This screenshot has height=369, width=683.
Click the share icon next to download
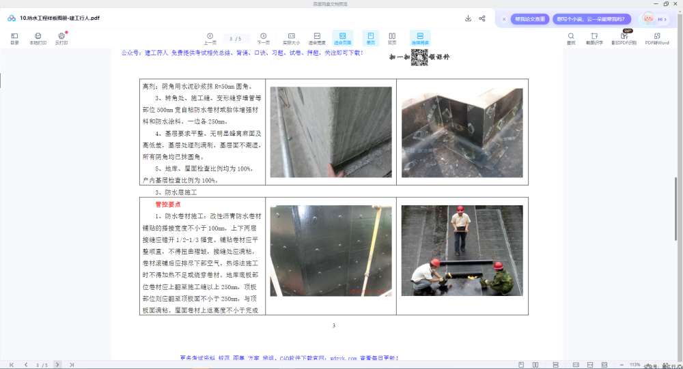[x=482, y=18]
